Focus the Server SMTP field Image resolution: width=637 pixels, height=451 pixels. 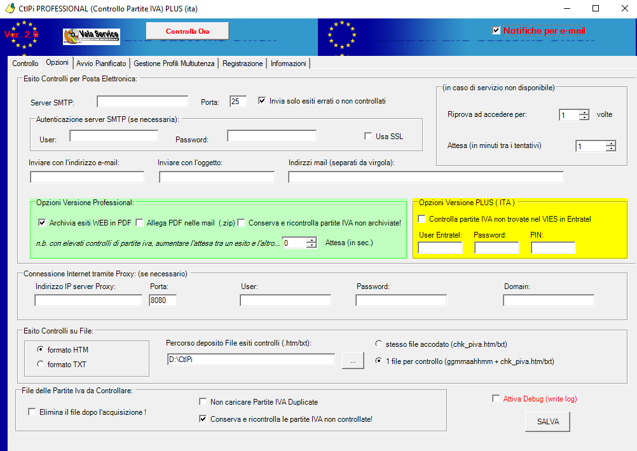(142, 102)
